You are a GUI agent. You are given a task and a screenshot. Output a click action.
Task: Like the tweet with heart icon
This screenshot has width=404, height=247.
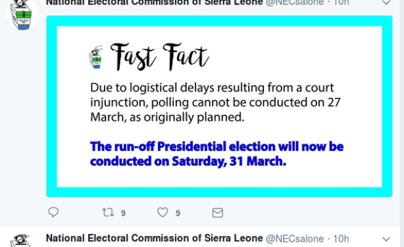pos(163,212)
